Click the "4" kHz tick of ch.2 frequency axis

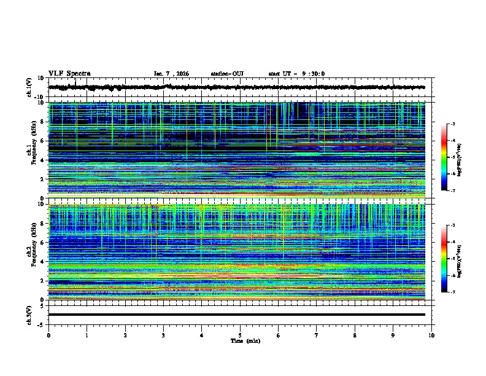pos(43,262)
